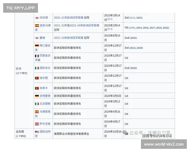Screen dimensions: 190x152
Task: Click the England flag beside 切尔西
Action: (37, 18)
